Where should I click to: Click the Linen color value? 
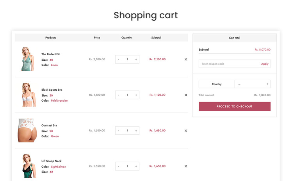click(54, 65)
